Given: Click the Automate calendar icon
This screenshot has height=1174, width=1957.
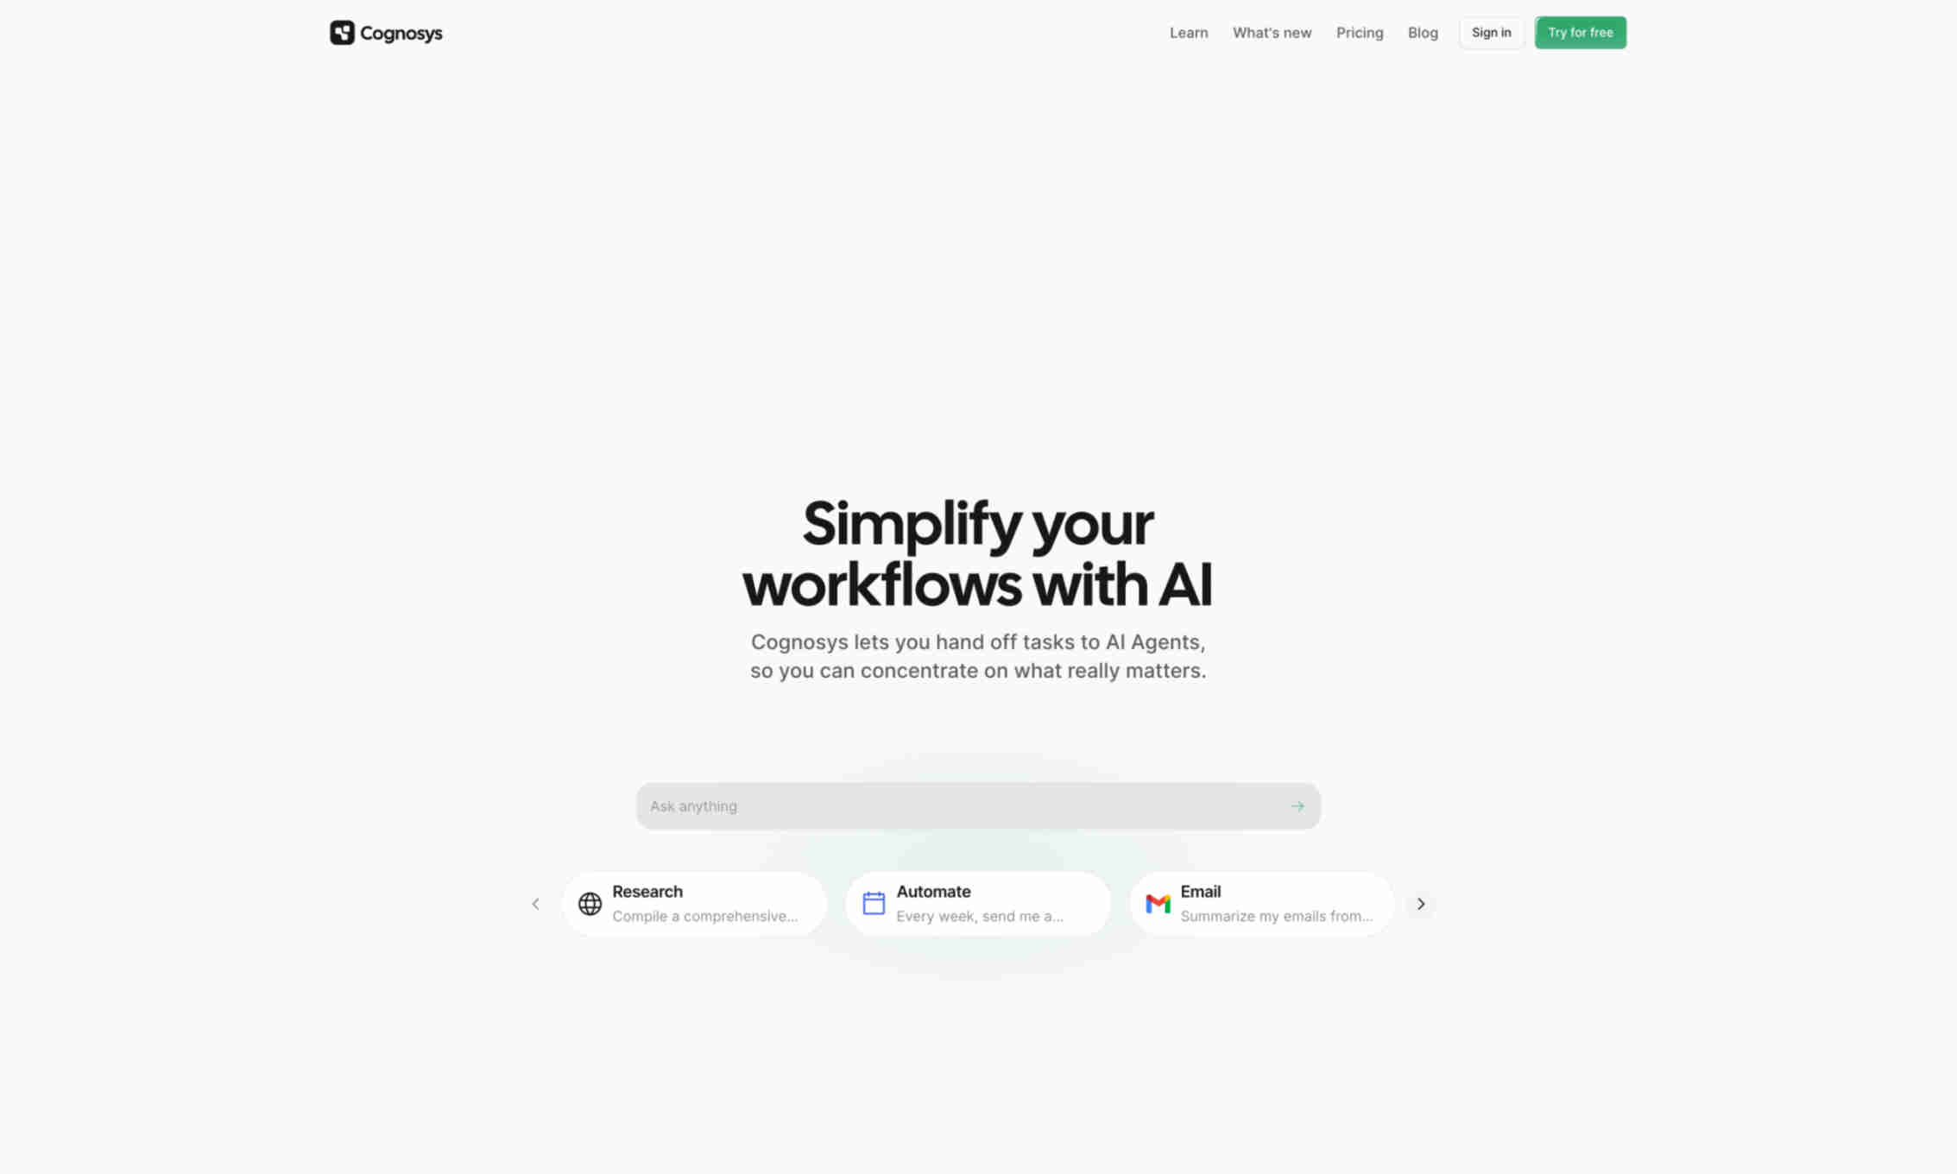Looking at the screenshot, I should 873,901.
